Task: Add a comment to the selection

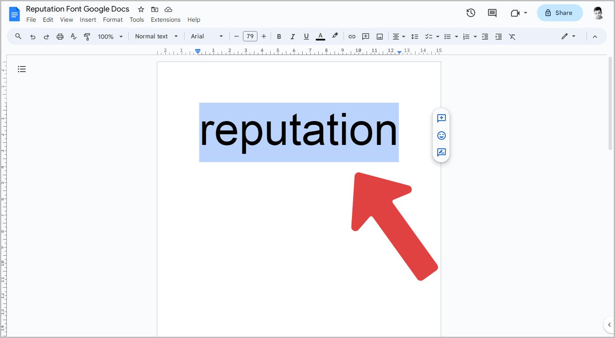Action: click(366, 36)
